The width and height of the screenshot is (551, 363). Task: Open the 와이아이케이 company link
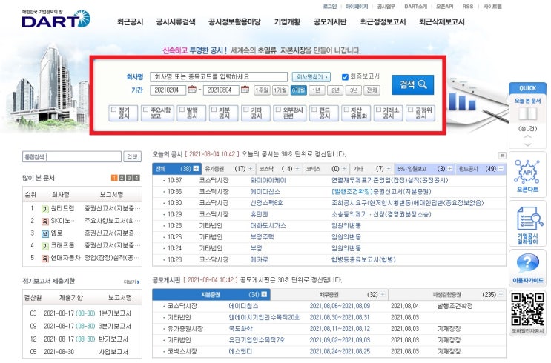point(268,180)
